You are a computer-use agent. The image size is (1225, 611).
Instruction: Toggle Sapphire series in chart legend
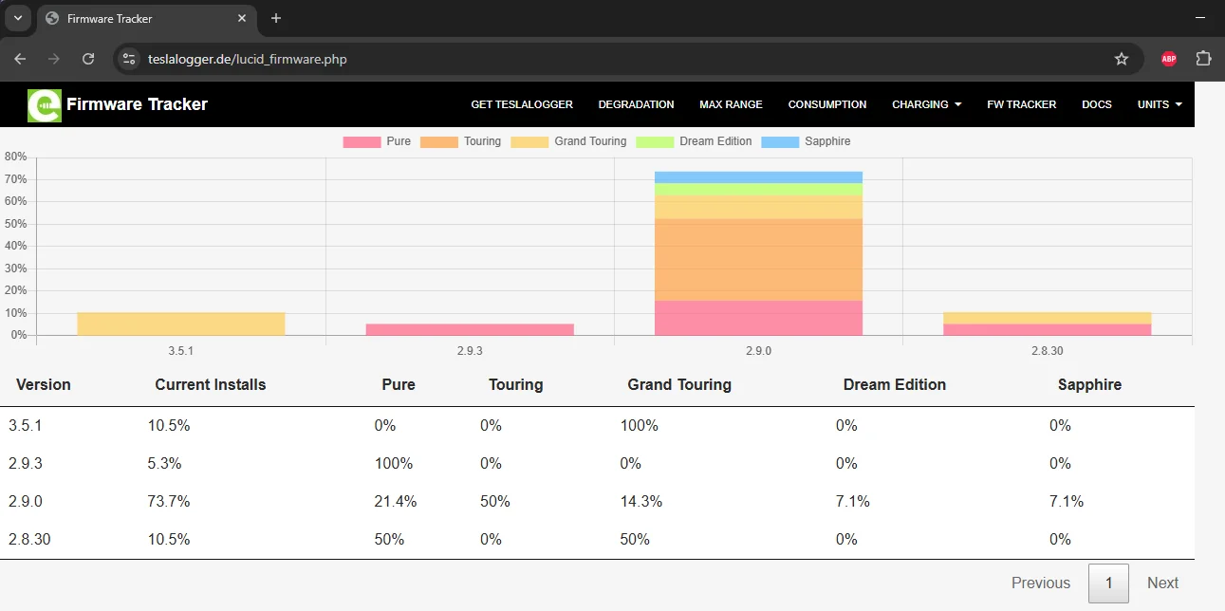click(806, 141)
